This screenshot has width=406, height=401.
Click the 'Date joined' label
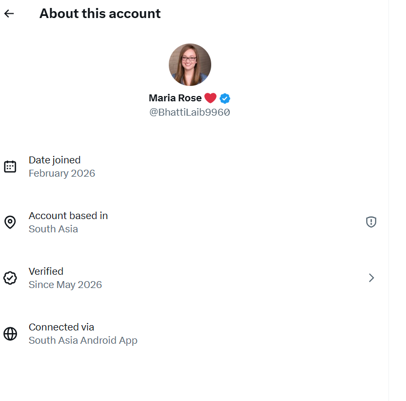click(55, 160)
